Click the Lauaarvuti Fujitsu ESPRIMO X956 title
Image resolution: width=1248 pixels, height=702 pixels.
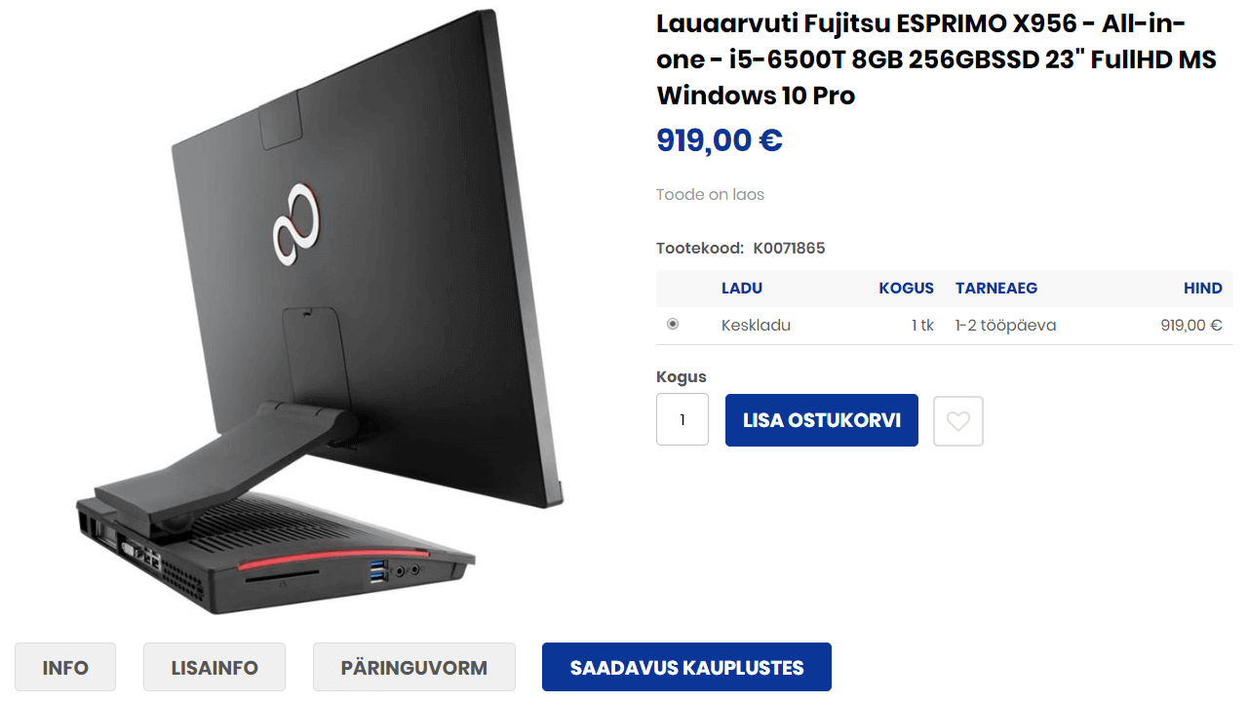(x=936, y=59)
